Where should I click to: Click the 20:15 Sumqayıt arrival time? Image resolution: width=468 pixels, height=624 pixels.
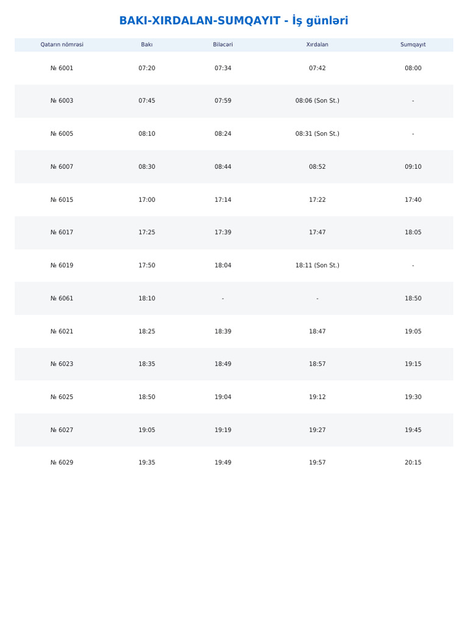(413, 463)
